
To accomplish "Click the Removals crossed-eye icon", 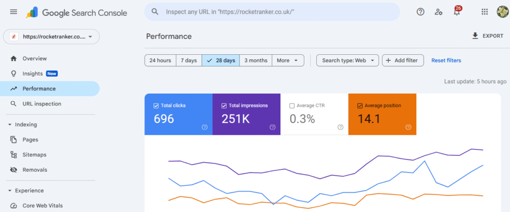I will [13, 170].
